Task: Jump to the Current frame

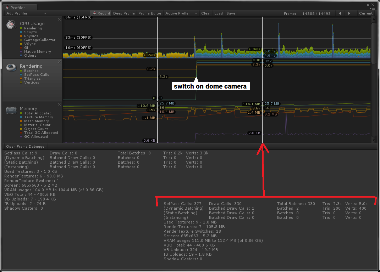Action: 366,13
